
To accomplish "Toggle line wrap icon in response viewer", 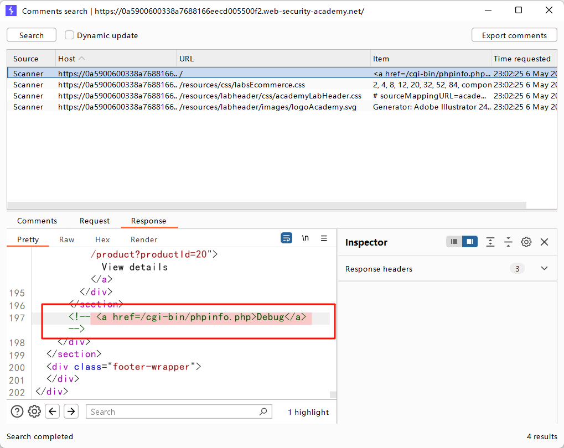I will pos(286,238).
